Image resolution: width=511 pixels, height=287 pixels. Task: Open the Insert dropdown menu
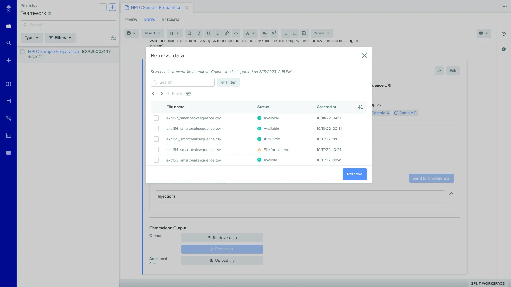pyautogui.click(x=152, y=33)
